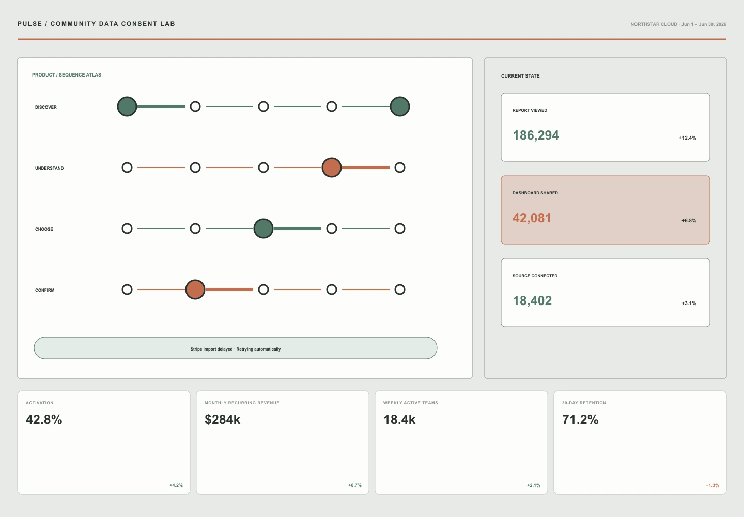The height and width of the screenshot is (517, 744).
Task: Open the Monthly Recurring Revenue card
Action: pyautogui.click(x=283, y=443)
